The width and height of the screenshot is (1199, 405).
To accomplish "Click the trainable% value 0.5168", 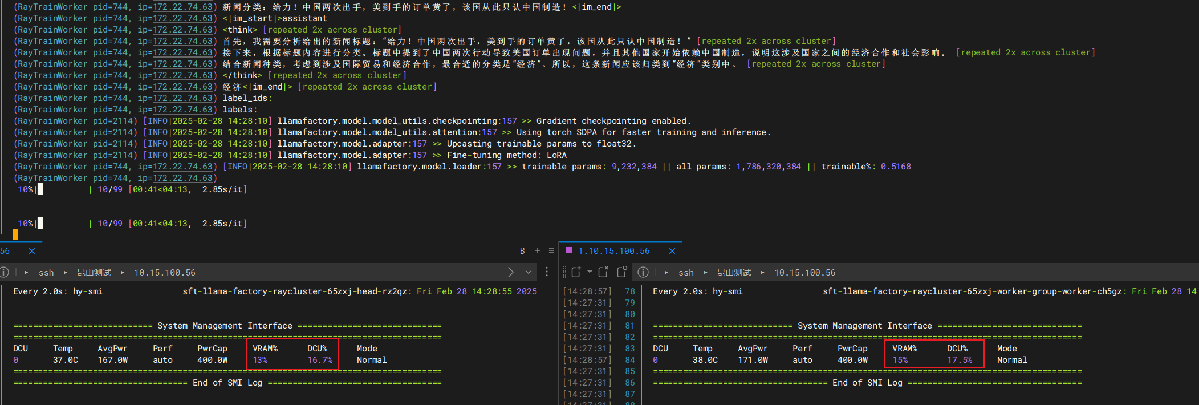I will click(x=896, y=167).
